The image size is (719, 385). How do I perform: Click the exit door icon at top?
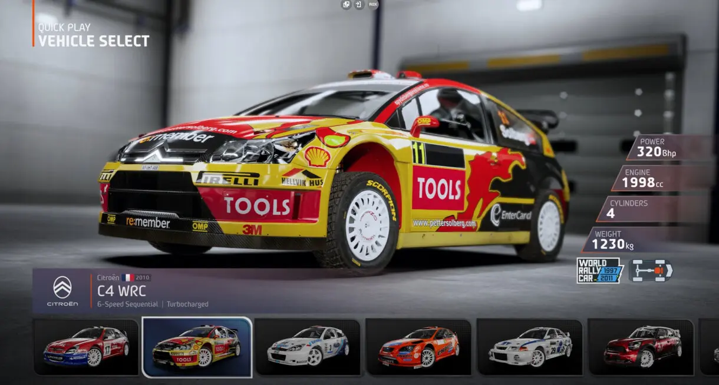[x=359, y=5]
